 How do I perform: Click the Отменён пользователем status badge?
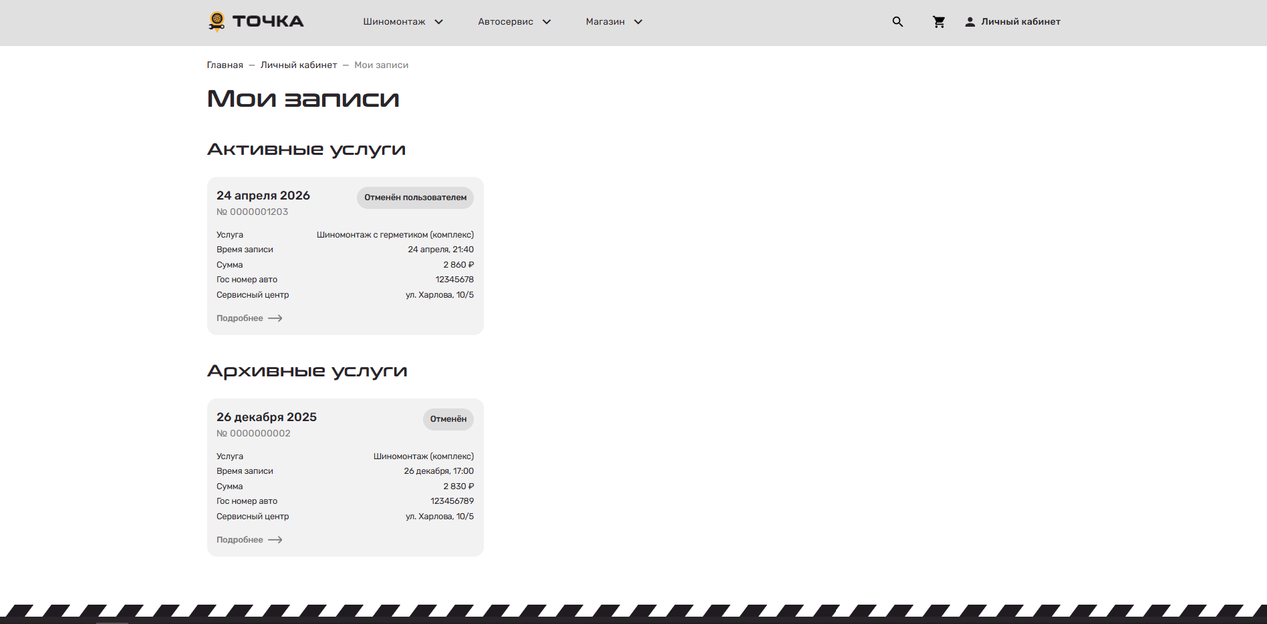click(x=415, y=198)
